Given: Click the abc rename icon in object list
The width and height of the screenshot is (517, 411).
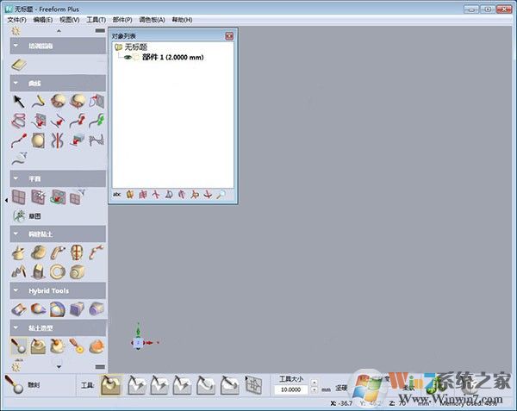Looking at the screenshot, I should 116,195.
